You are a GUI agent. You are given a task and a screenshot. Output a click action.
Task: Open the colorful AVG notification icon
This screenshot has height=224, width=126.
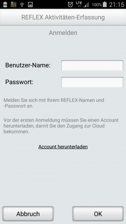click(x=14, y=5)
